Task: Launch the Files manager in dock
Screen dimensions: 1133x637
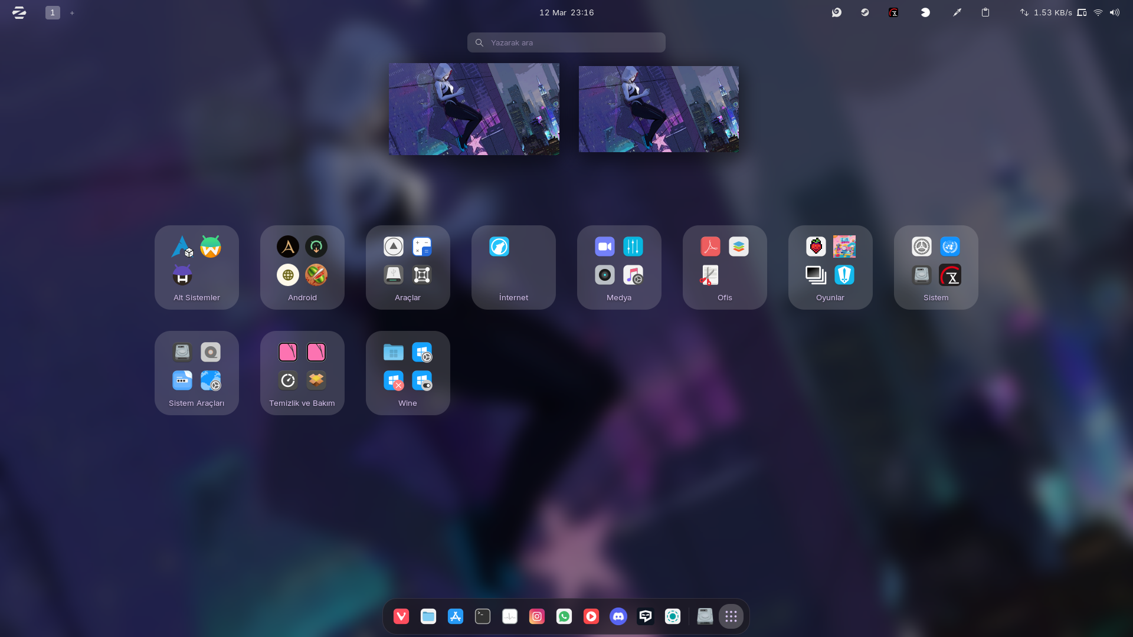Action: click(x=428, y=616)
